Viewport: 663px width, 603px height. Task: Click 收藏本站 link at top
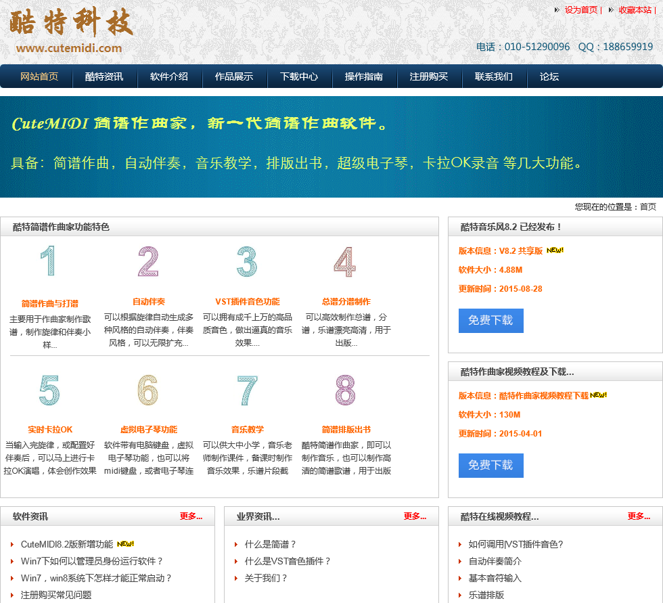coord(635,9)
